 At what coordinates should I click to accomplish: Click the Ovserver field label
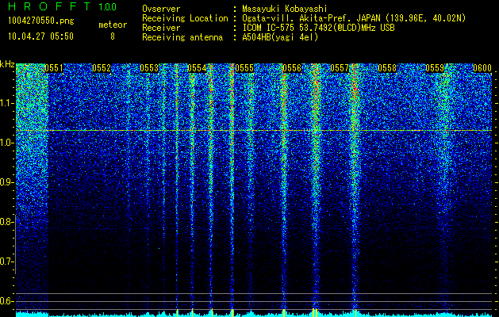[x=161, y=9]
